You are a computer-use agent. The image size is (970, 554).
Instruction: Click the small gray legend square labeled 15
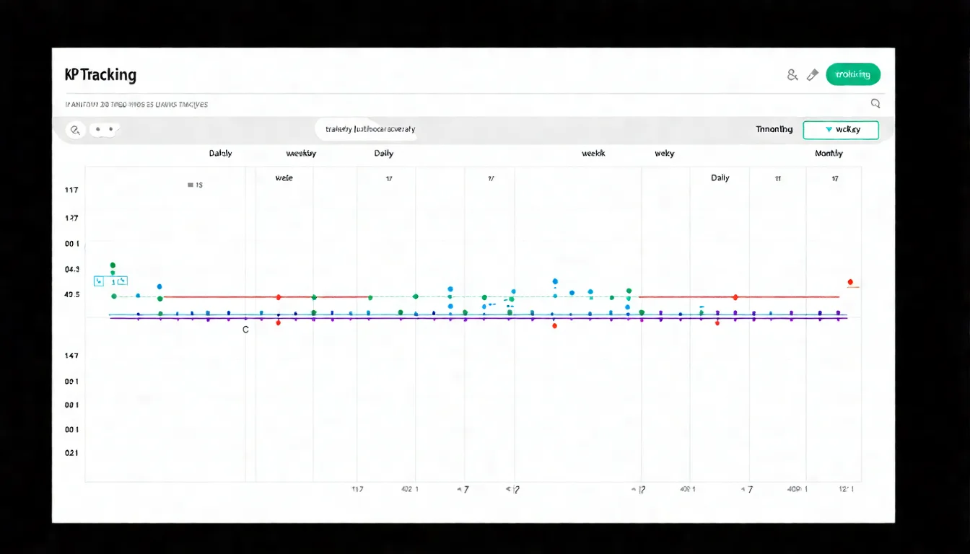[x=191, y=185]
